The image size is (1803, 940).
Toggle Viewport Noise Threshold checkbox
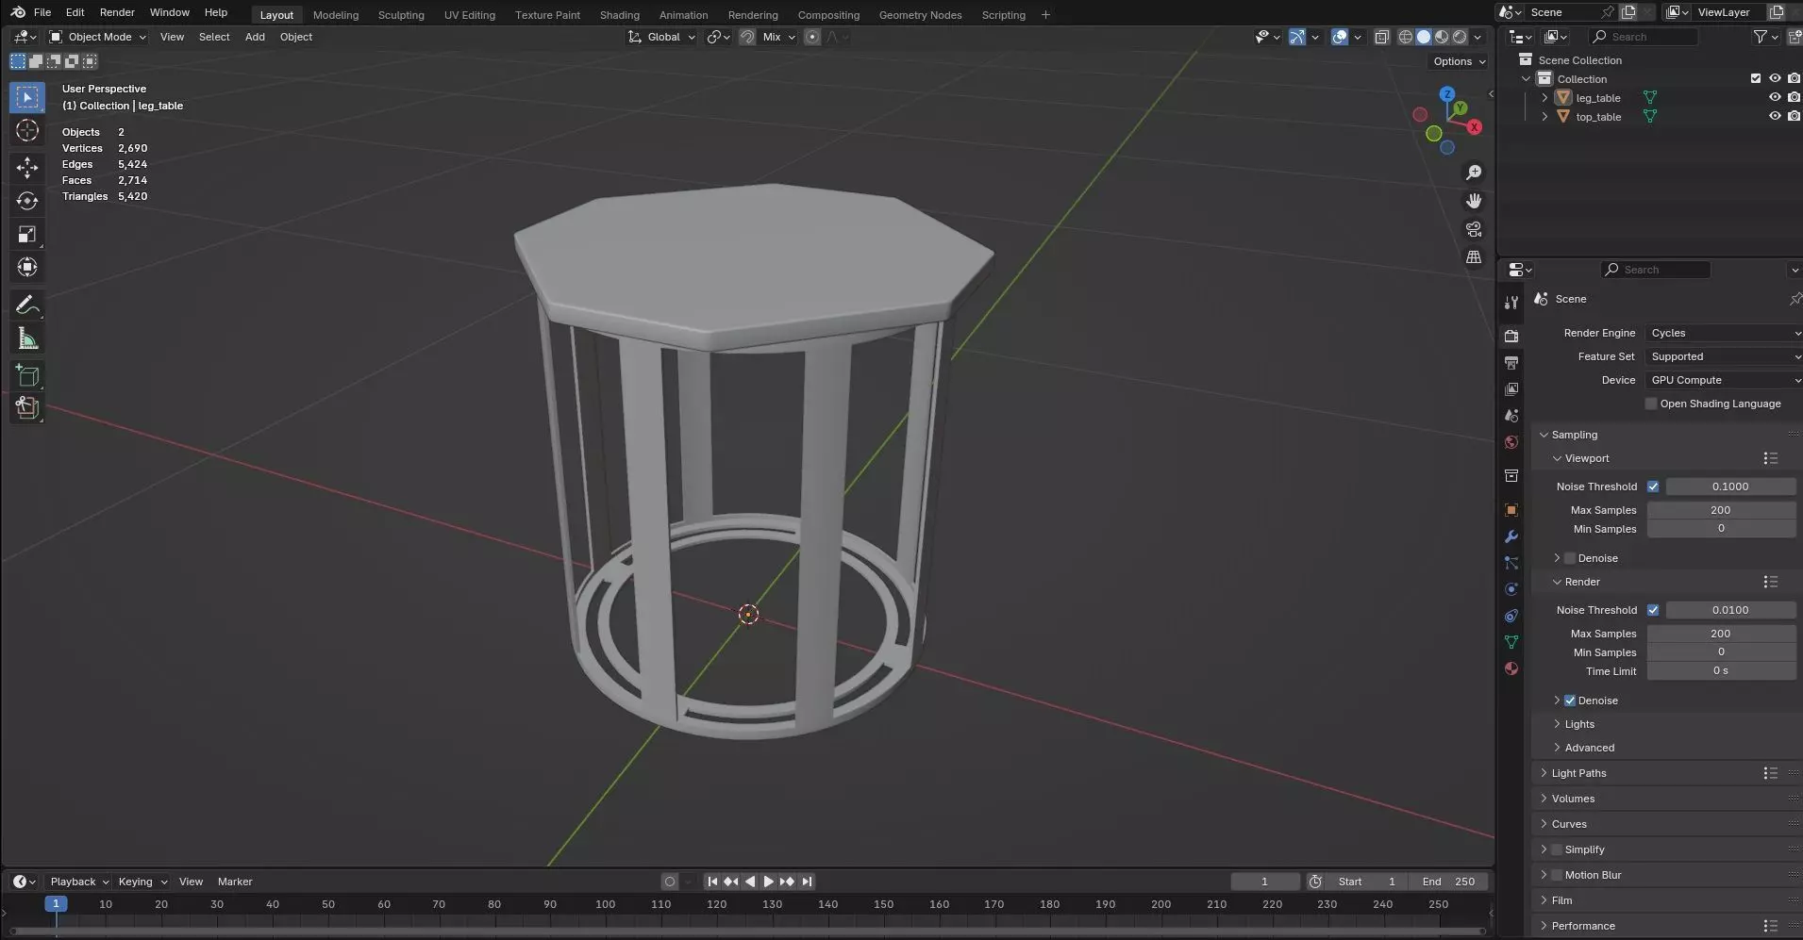tap(1653, 486)
